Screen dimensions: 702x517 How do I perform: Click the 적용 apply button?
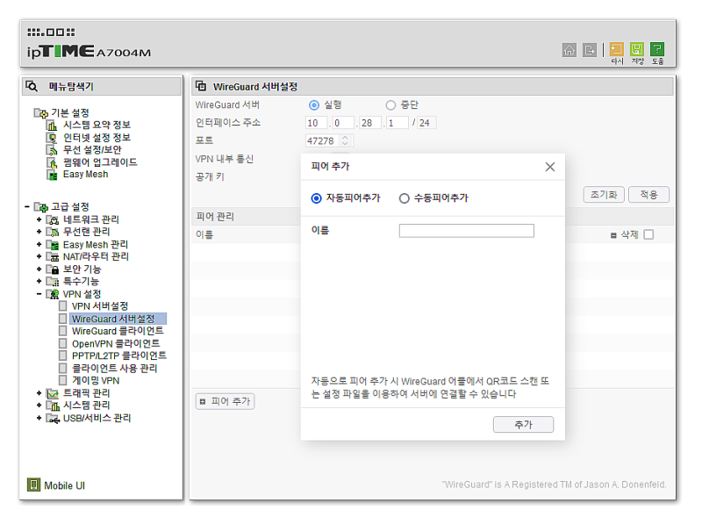pyautogui.click(x=648, y=195)
